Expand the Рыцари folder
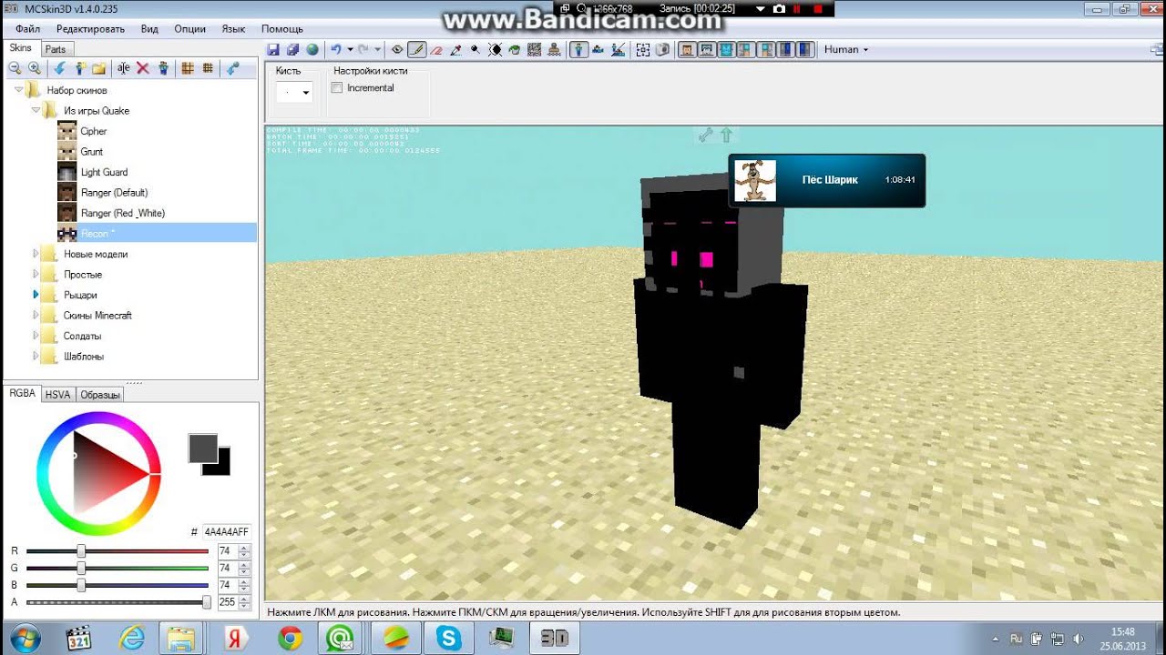The image size is (1166, 655). pos(36,295)
